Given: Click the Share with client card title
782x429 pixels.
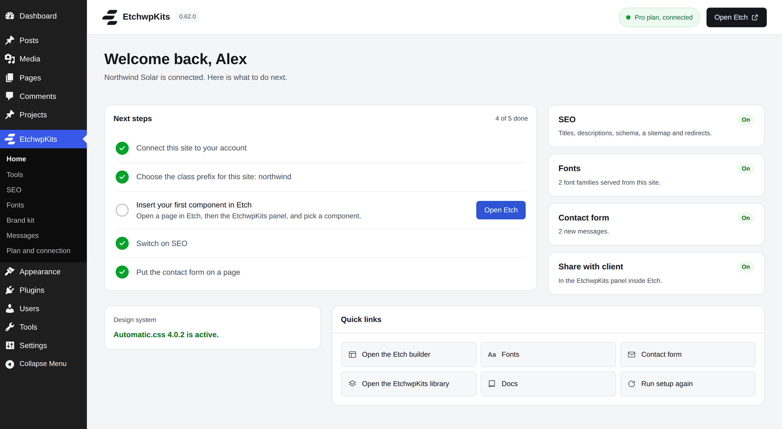Looking at the screenshot, I should point(590,267).
